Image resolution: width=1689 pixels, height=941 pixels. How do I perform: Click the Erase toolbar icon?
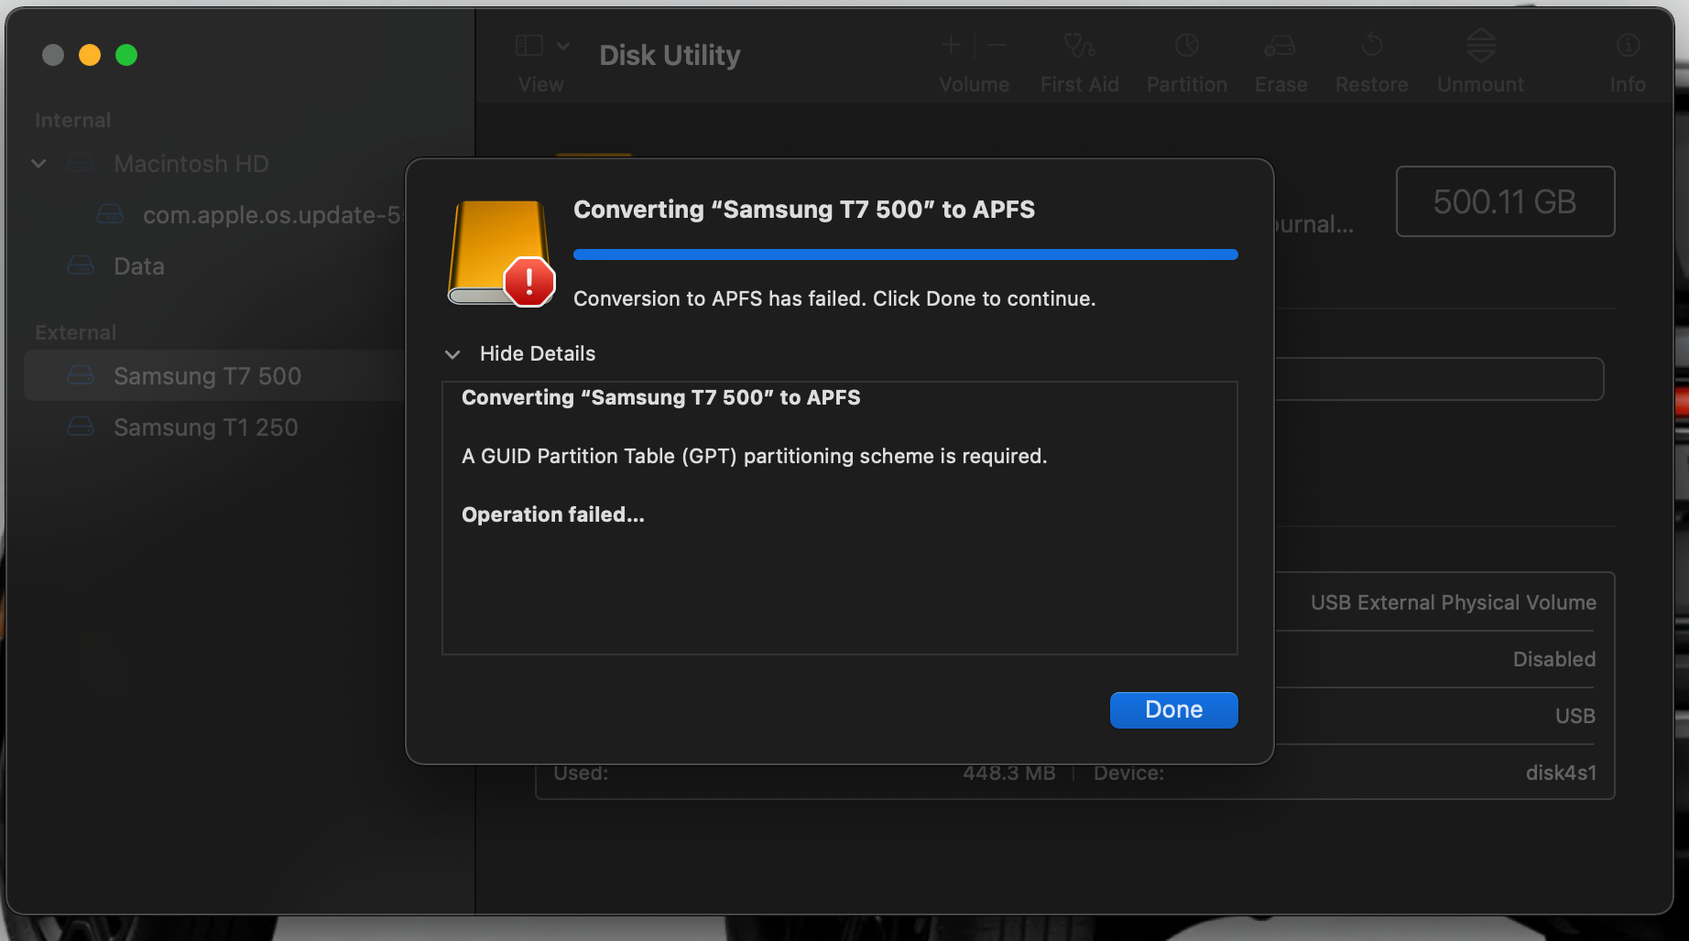coord(1280,45)
